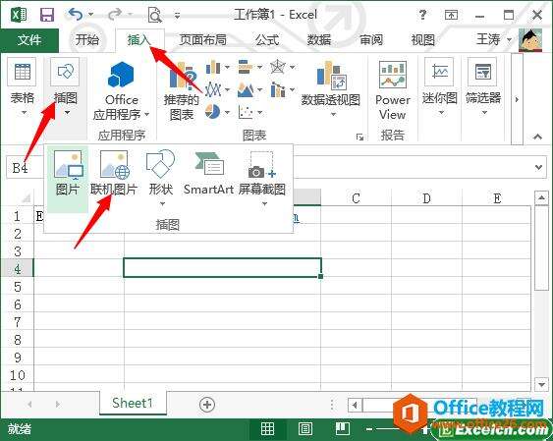Switch to Page Break Preview view
Viewport: 553px width, 441px height.
342,429
